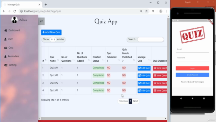Screen dimensions: 216x122
Task: Open Dashboard from the sidebar
Action: pyautogui.click(x=12, y=30)
